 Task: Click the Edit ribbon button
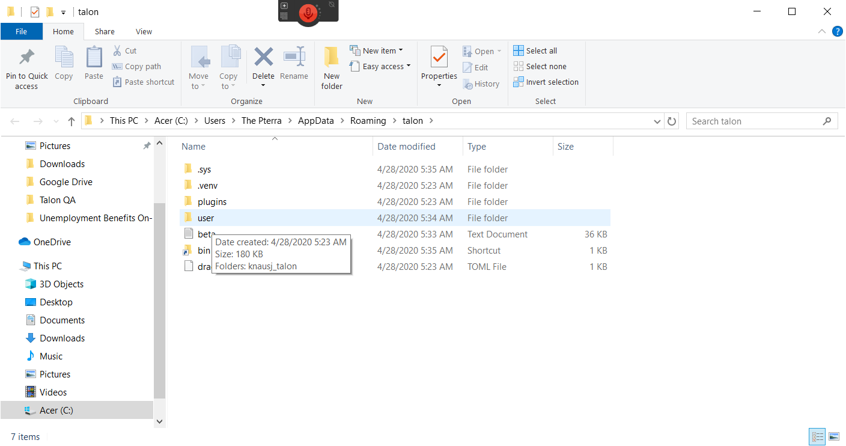point(475,68)
